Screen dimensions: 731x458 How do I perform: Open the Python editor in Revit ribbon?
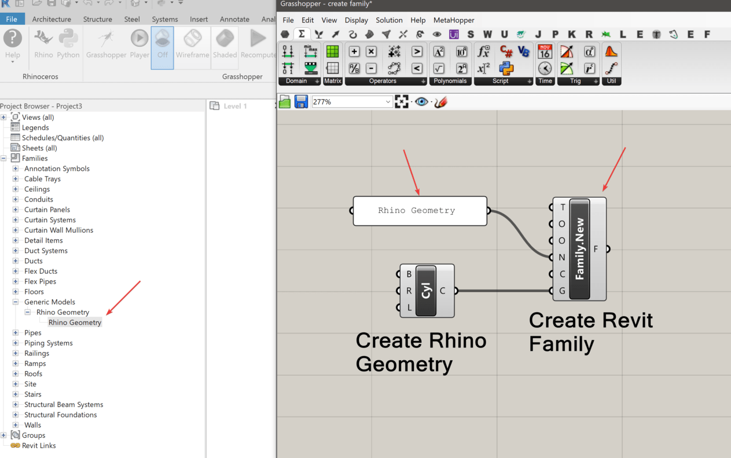coord(68,44)
